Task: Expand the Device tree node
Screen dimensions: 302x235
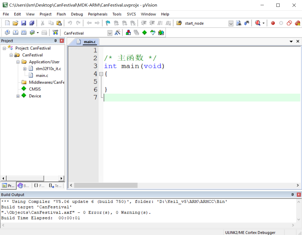Action: 18,96
